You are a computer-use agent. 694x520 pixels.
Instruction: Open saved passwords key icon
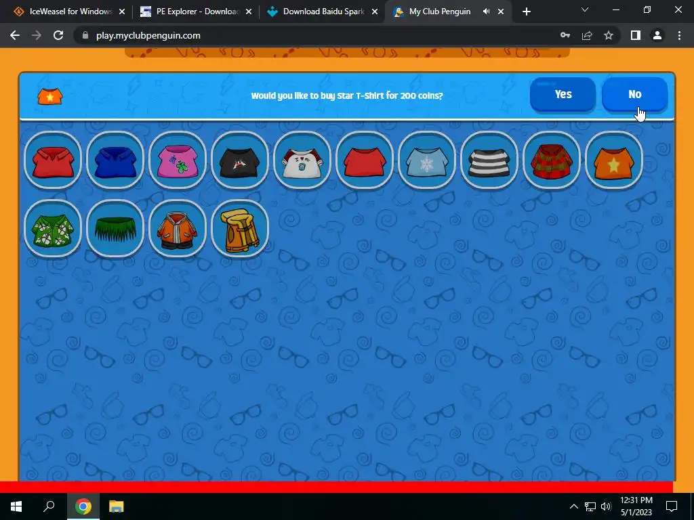click(x=565, y=35)
